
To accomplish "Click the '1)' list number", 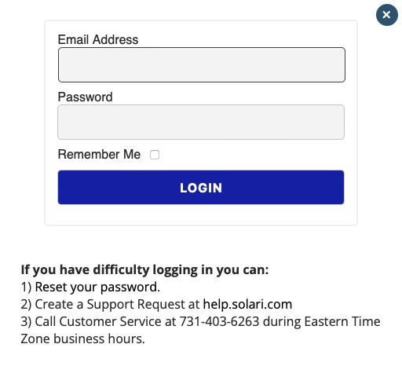I will click(26, 287).
